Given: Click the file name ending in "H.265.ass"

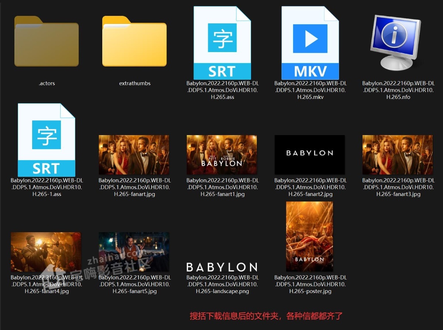Looking at the screenshot, I should point(222,90).
